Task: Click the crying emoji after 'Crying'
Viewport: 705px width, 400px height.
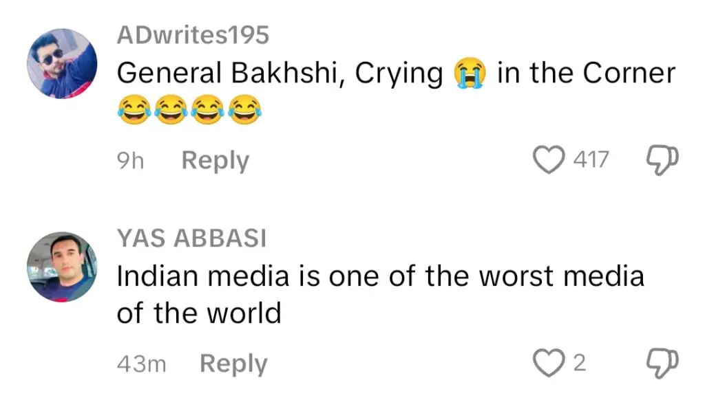Action: pos(470,74)
